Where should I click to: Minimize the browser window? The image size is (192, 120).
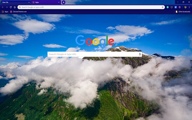(178, 2)
